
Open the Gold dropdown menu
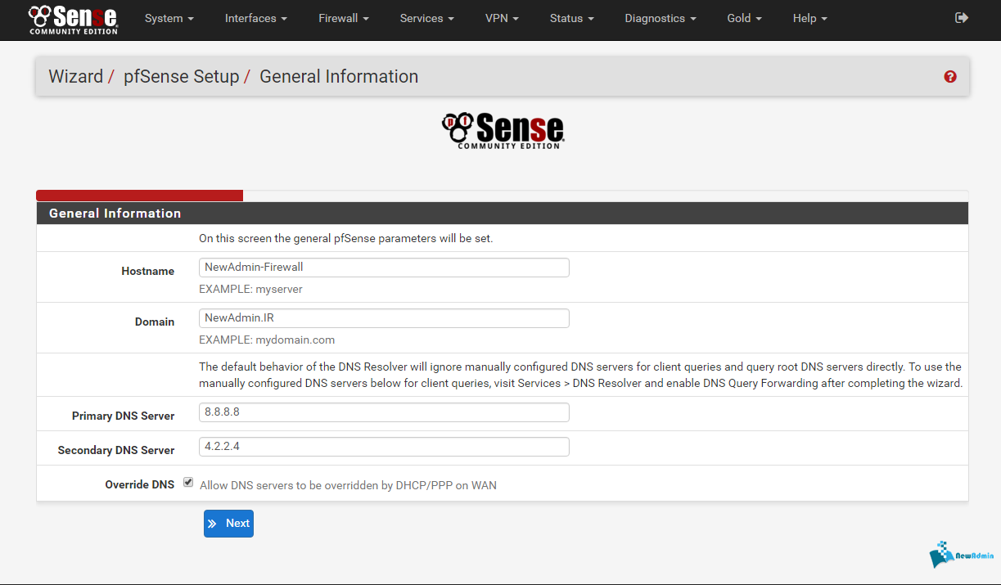(745, 18)
